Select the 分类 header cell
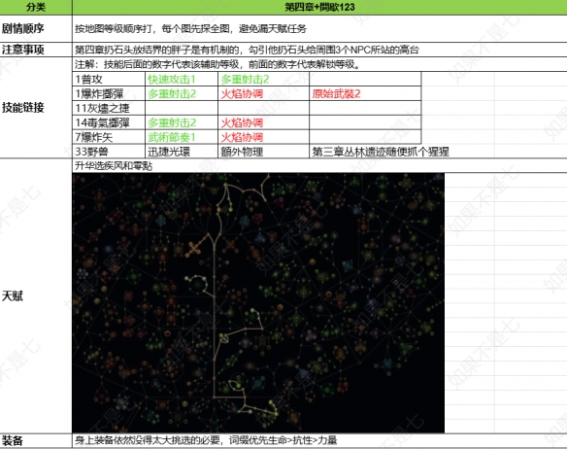The height and width of the screenshot is (449, 567). (x=36, y=7)
